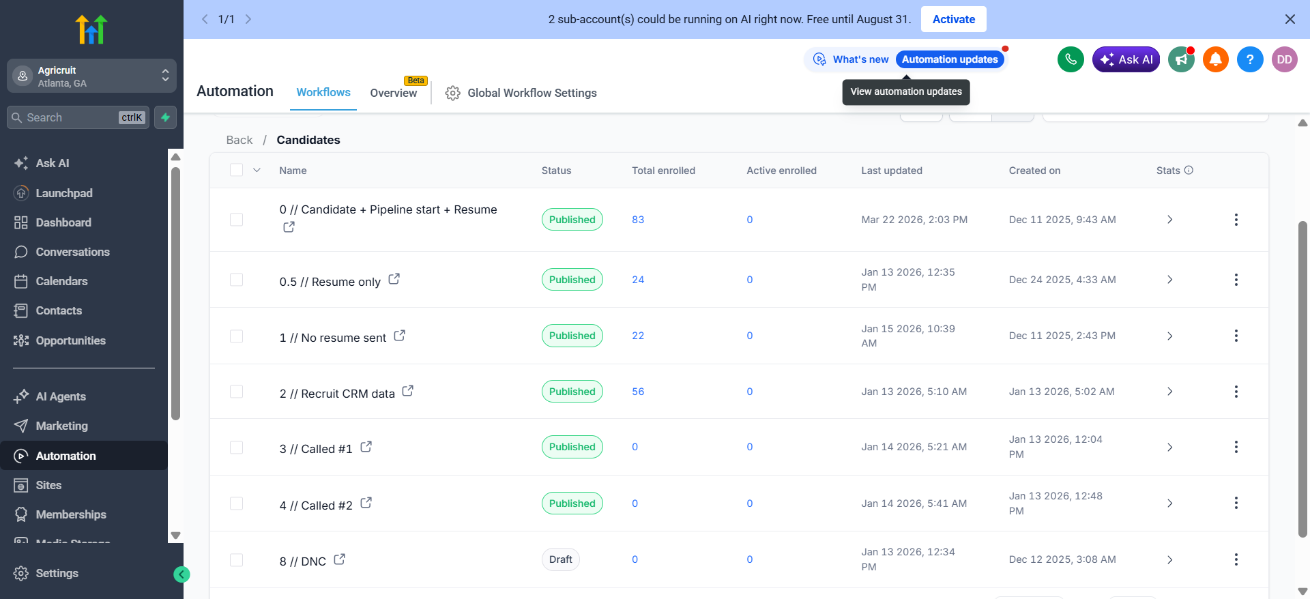Viewport: 1310px width, 599px height.
Task: Check the box for 3 // Called #1
Action: (237, 447)
